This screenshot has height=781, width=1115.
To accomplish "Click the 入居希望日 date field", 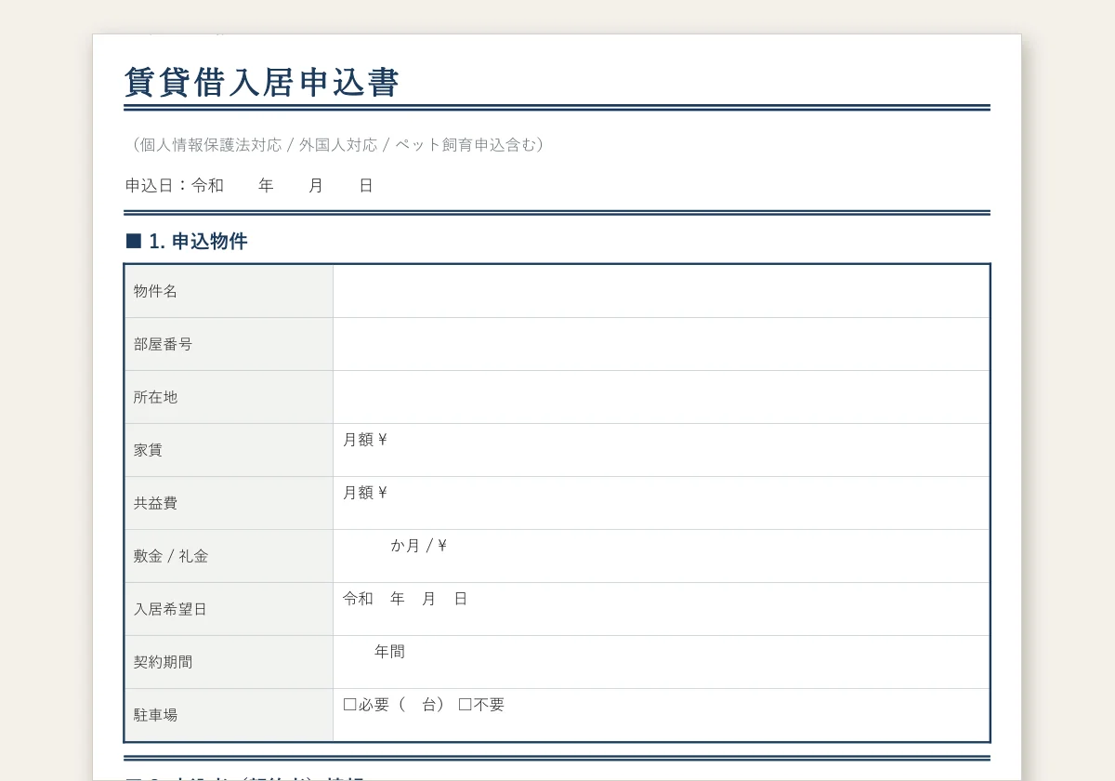I will [661, 609].
